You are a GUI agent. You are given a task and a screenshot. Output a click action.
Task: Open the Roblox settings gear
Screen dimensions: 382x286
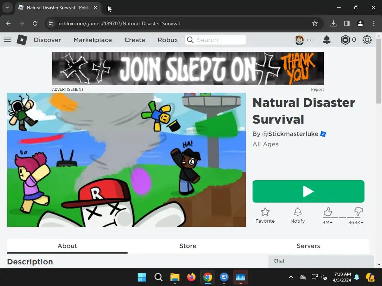coord(367,40)
